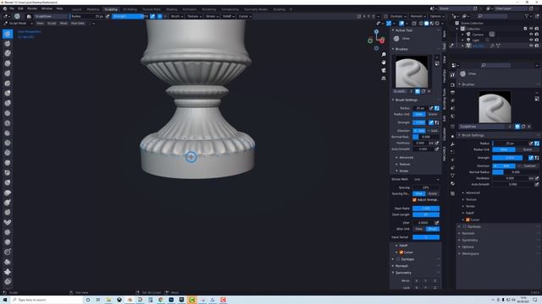Open the Render properties tab
The height and width of the screenshot is (304, 542).
click(x=452, y=84)
